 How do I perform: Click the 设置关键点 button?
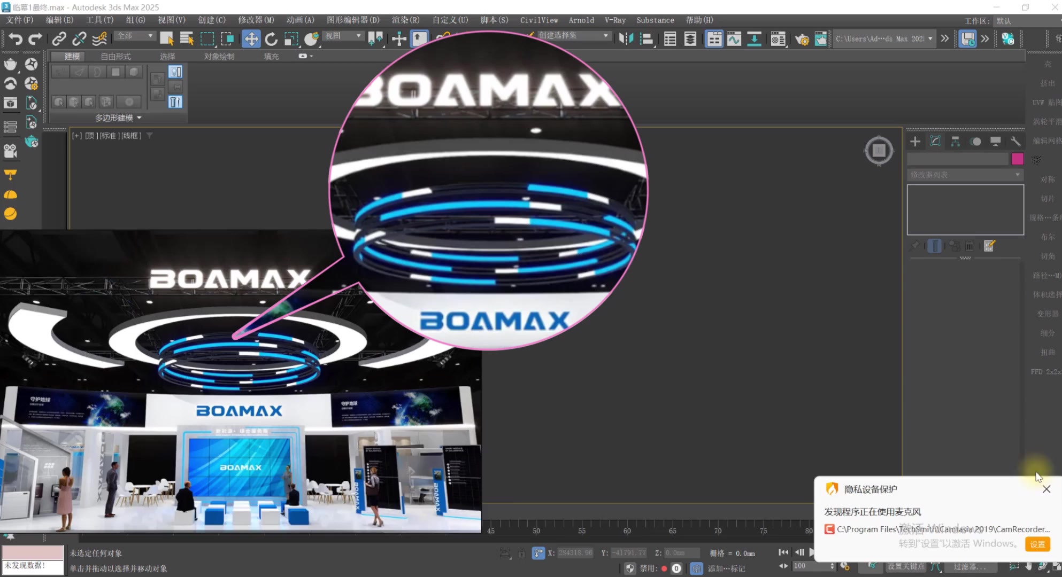coord(906,566)
